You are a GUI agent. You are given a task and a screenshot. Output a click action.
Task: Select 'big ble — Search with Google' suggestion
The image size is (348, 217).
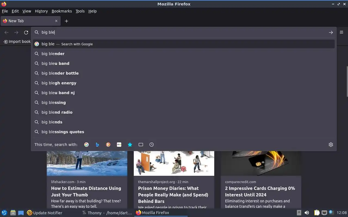(184, 44)
